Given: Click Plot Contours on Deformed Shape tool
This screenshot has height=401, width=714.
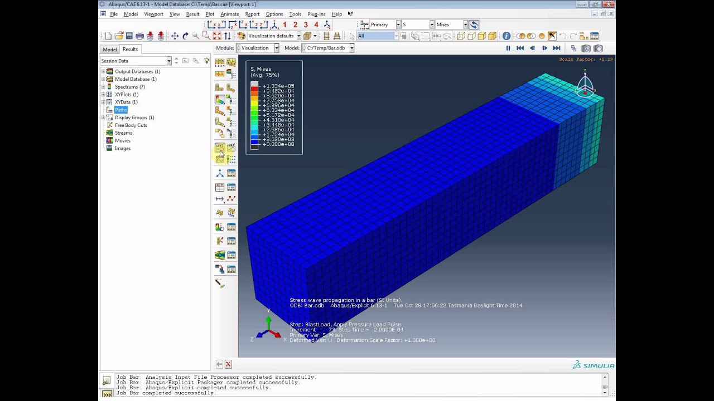Looking at the screenshot, I should 220,100.
